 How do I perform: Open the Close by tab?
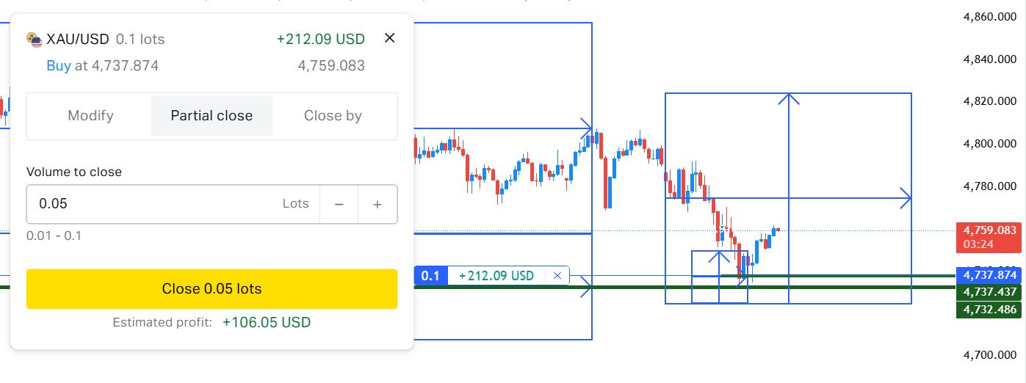[333, 116]
